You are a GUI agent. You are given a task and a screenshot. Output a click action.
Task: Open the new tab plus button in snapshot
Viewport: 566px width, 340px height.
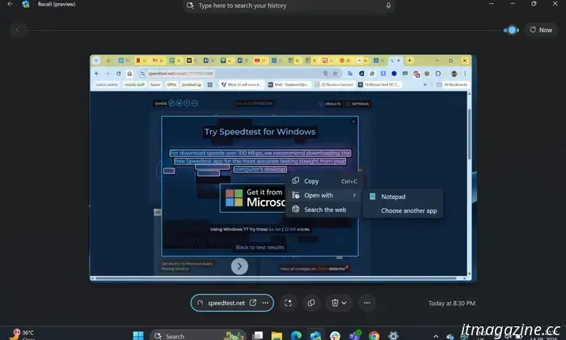click(x=409, y=61)
